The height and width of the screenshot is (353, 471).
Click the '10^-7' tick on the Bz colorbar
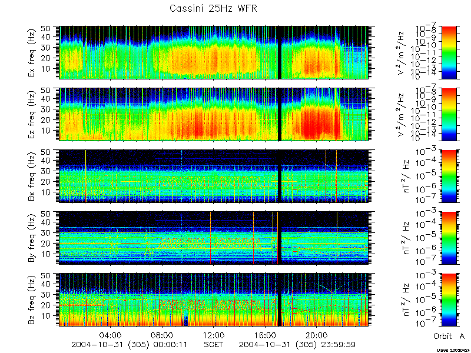tap(427, 324)
